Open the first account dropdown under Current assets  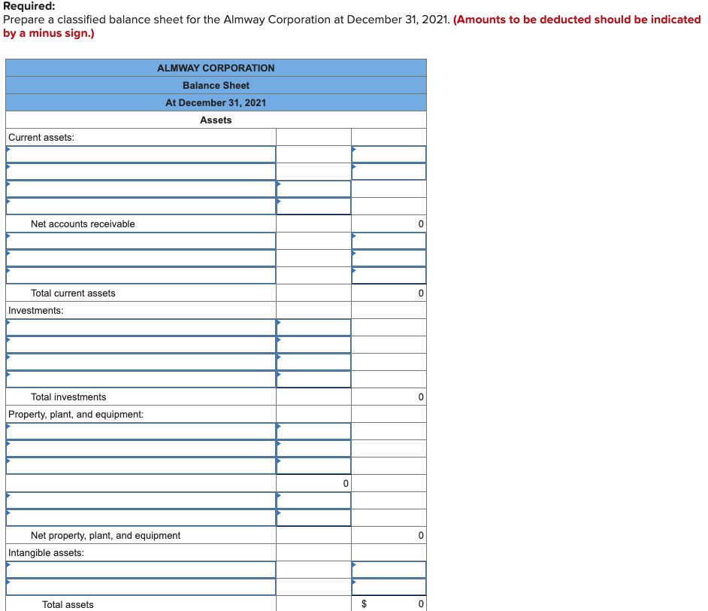tap(139, 154)
